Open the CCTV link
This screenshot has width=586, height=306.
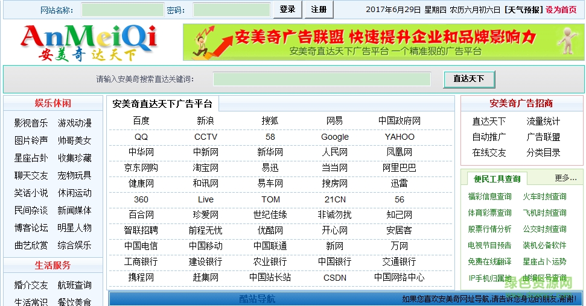(206, 137)
